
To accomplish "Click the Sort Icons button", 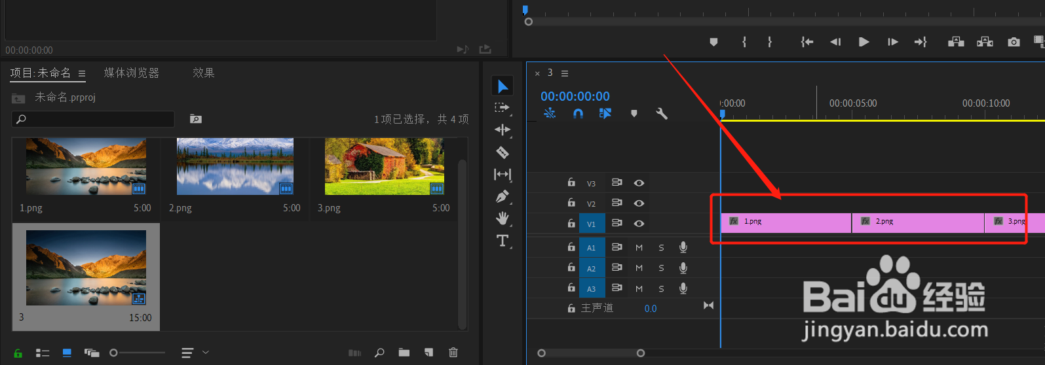I will 187,353.
